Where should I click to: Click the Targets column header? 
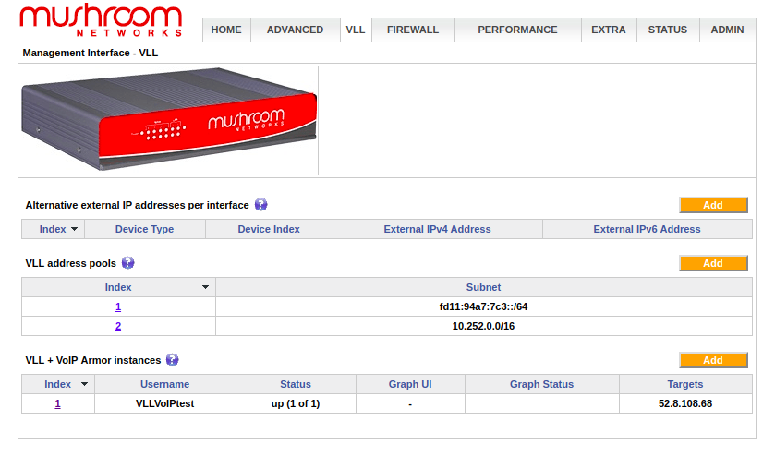(x=685, y=384)
